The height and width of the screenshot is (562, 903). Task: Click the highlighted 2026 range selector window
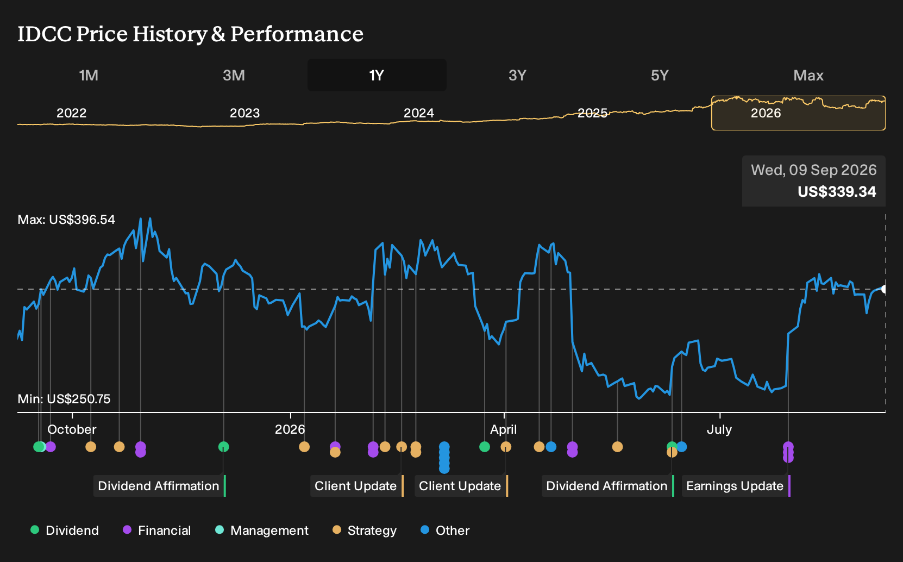tap(798, 113)
